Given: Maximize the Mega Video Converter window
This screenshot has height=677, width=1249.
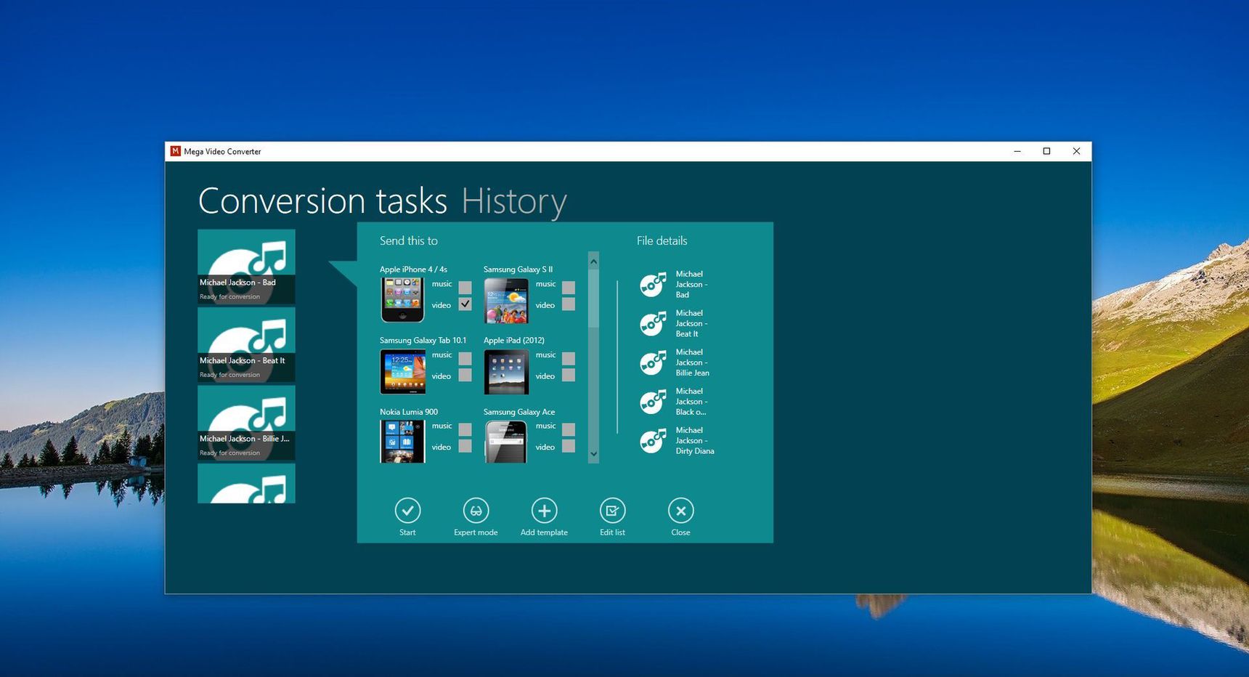Looking at the screenshot, I should click(1046, 151).
